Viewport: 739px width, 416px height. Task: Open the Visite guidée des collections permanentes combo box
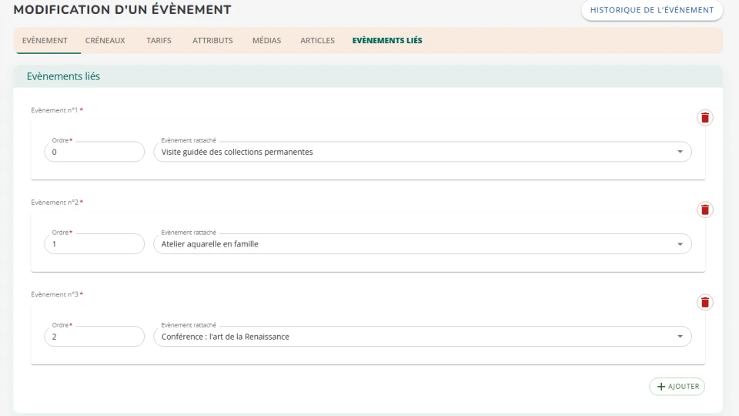point(423,152)
